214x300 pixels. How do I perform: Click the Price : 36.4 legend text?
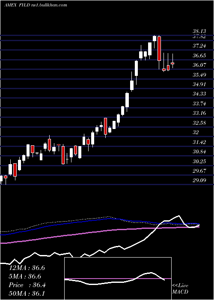pyautogui.click(x=27, y=285)
